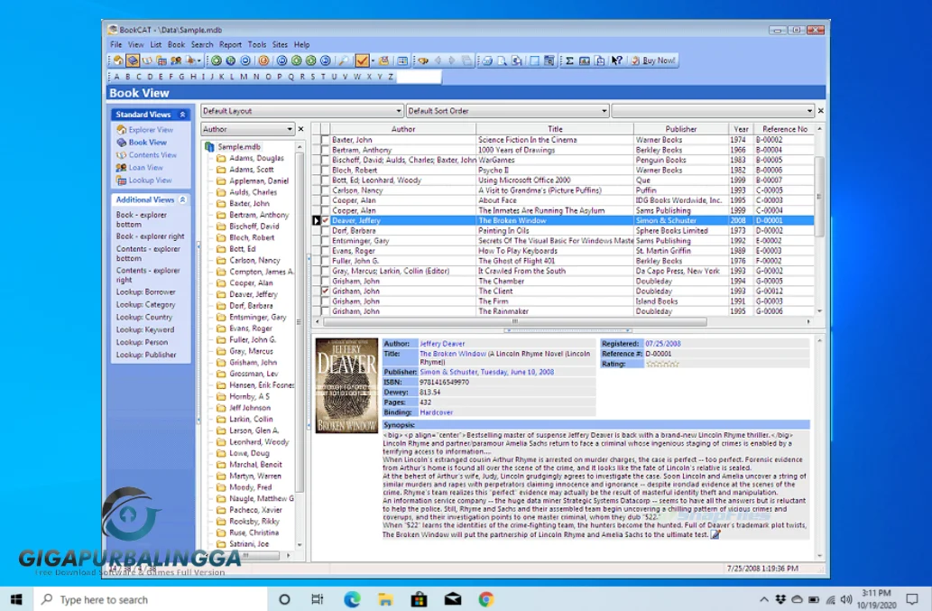Open the Default Layout dropdown

pos(302,110)
